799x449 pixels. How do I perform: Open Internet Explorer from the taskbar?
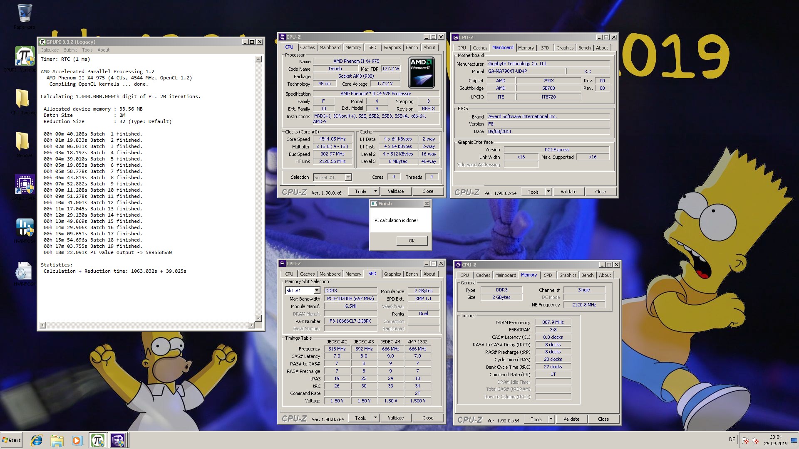click(37, 440)
